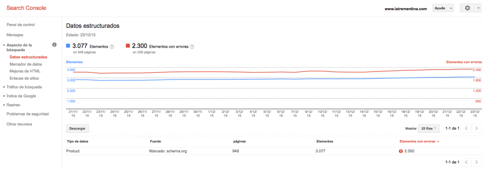
Task: Open the Product data type row
Action: click(x=274, y=151)
